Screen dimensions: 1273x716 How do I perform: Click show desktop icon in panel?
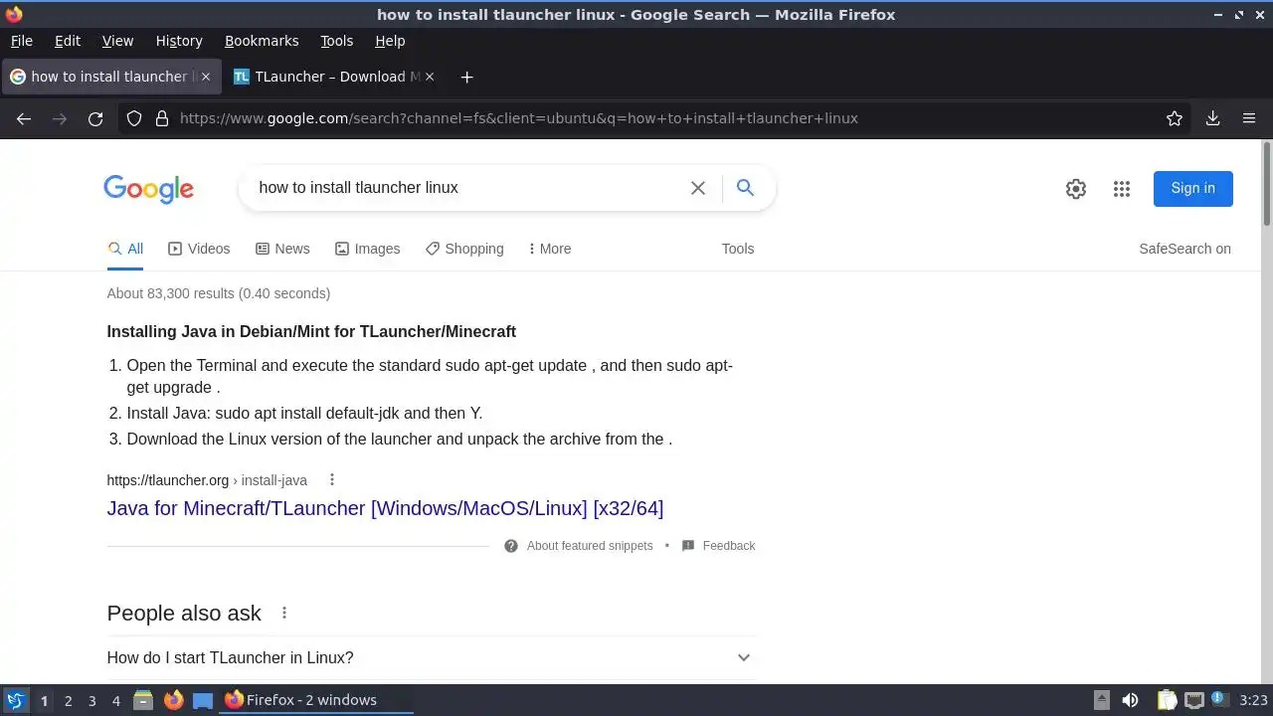pos(203,700)
